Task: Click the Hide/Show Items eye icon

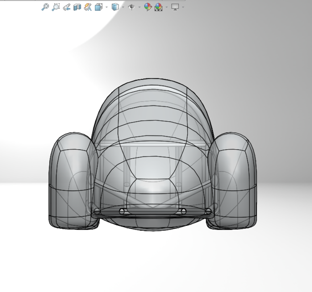Action: pyautogui.click(x=131, y=7)
